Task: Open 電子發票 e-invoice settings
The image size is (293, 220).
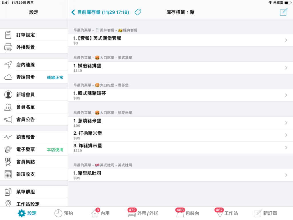Action: click(34, 150)
